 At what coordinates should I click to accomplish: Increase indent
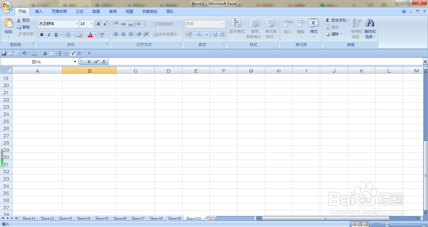(146, 34)
